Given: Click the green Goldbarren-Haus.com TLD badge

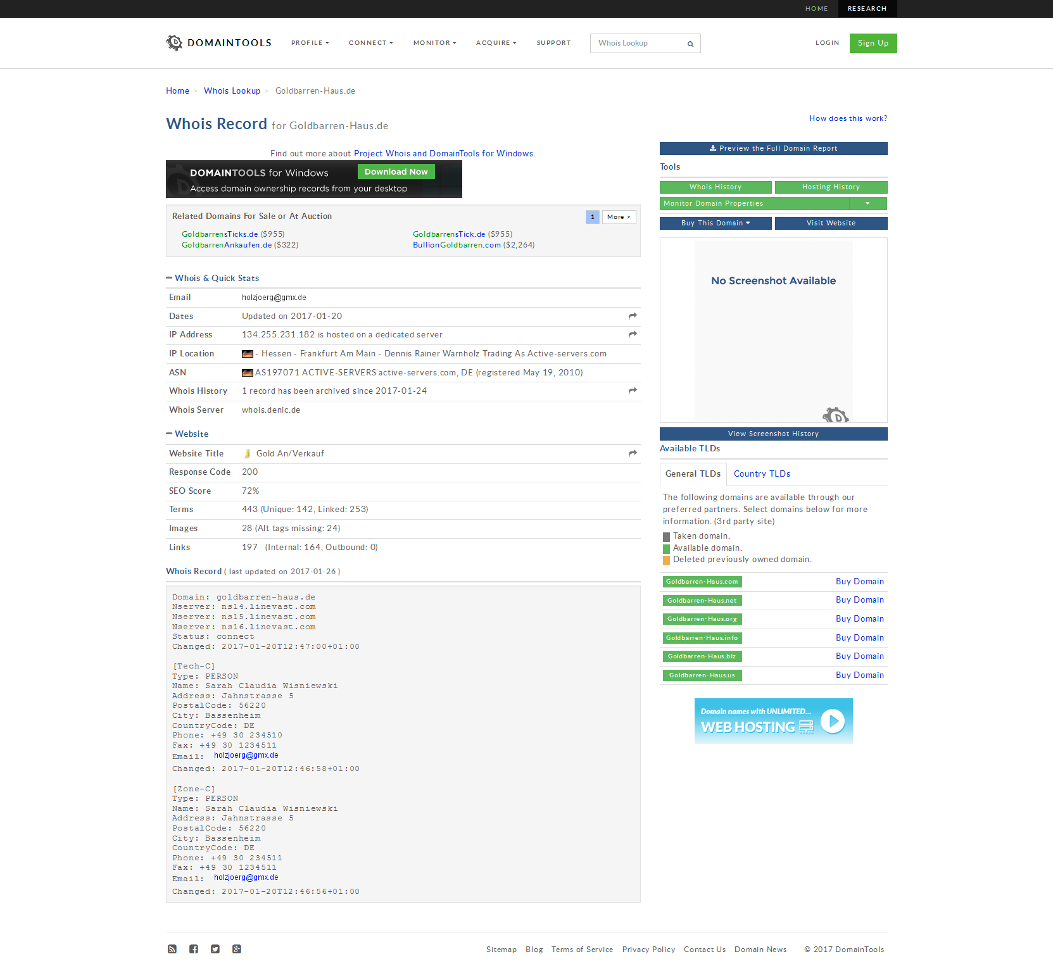Looking at the screenshot, I should pyautogui.click(x=702, y=582).
